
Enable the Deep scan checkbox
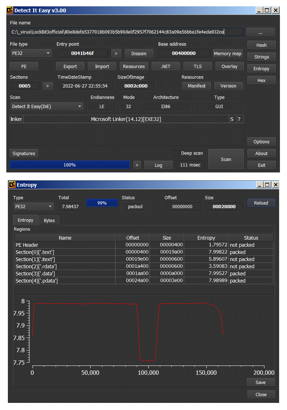click(x=176, y=153)
